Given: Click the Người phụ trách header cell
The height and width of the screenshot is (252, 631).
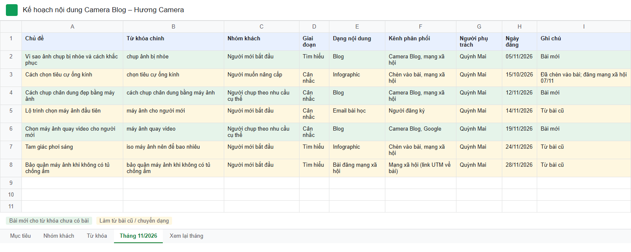Looking at the screenshot, I should [479, 42].
